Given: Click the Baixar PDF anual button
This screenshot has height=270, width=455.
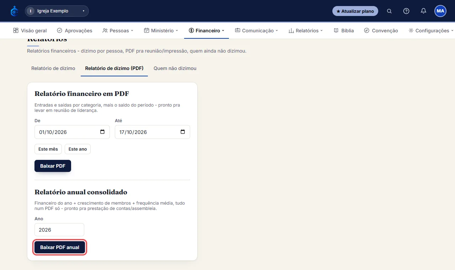Looking at the screenshot, I should (60, 247).
